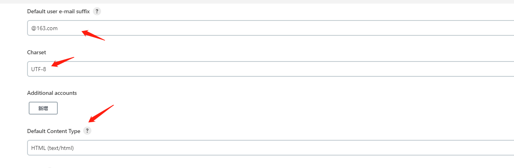The width and height of the screenshot is (514, 168).
Task: Toggle help text for Default Content Type
Action: point(87,131)
